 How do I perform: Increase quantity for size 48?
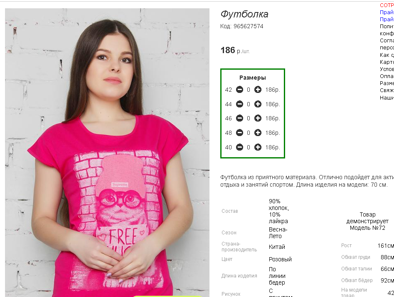pos(258,133)
